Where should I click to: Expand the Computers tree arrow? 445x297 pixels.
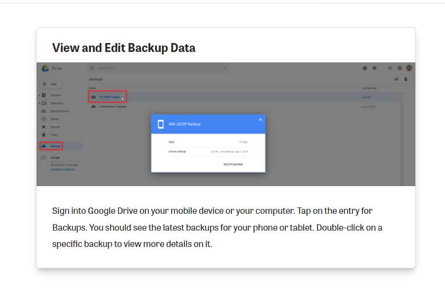pos(39,103)
